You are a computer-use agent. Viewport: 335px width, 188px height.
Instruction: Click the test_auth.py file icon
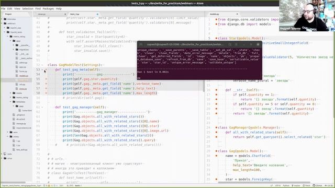click(x=14, y=150)
